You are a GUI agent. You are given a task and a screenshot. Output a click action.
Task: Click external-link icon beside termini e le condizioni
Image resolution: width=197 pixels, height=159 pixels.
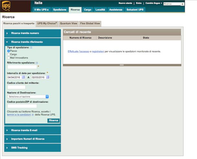33,115
